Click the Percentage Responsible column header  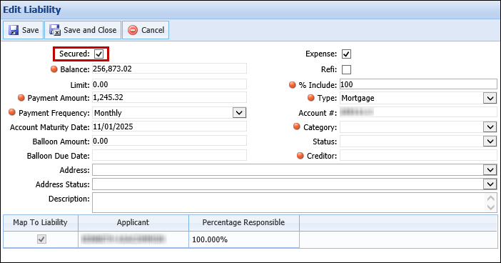tap(244, 222)
